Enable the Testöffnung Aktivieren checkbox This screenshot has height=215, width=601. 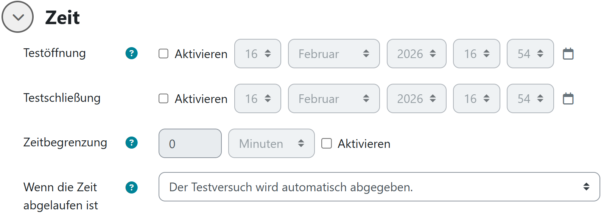click(163, 54)
